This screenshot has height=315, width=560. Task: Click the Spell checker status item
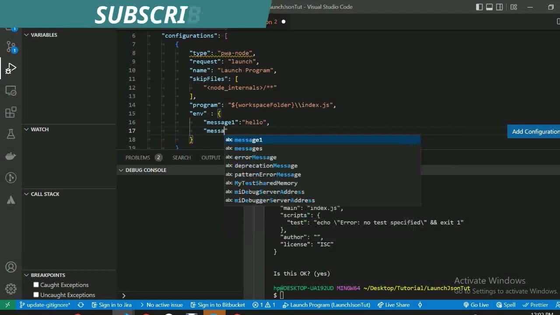point(505,304)
